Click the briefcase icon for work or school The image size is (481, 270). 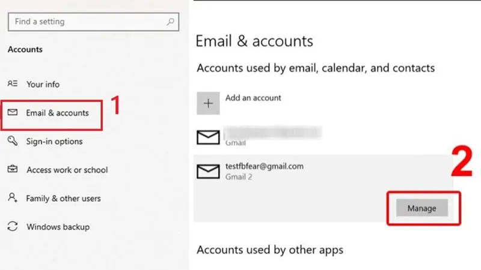[x=13, y=169]
